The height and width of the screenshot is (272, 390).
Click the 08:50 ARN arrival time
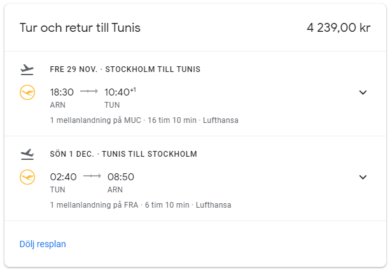pyautogui.click(x=121, y=177)
